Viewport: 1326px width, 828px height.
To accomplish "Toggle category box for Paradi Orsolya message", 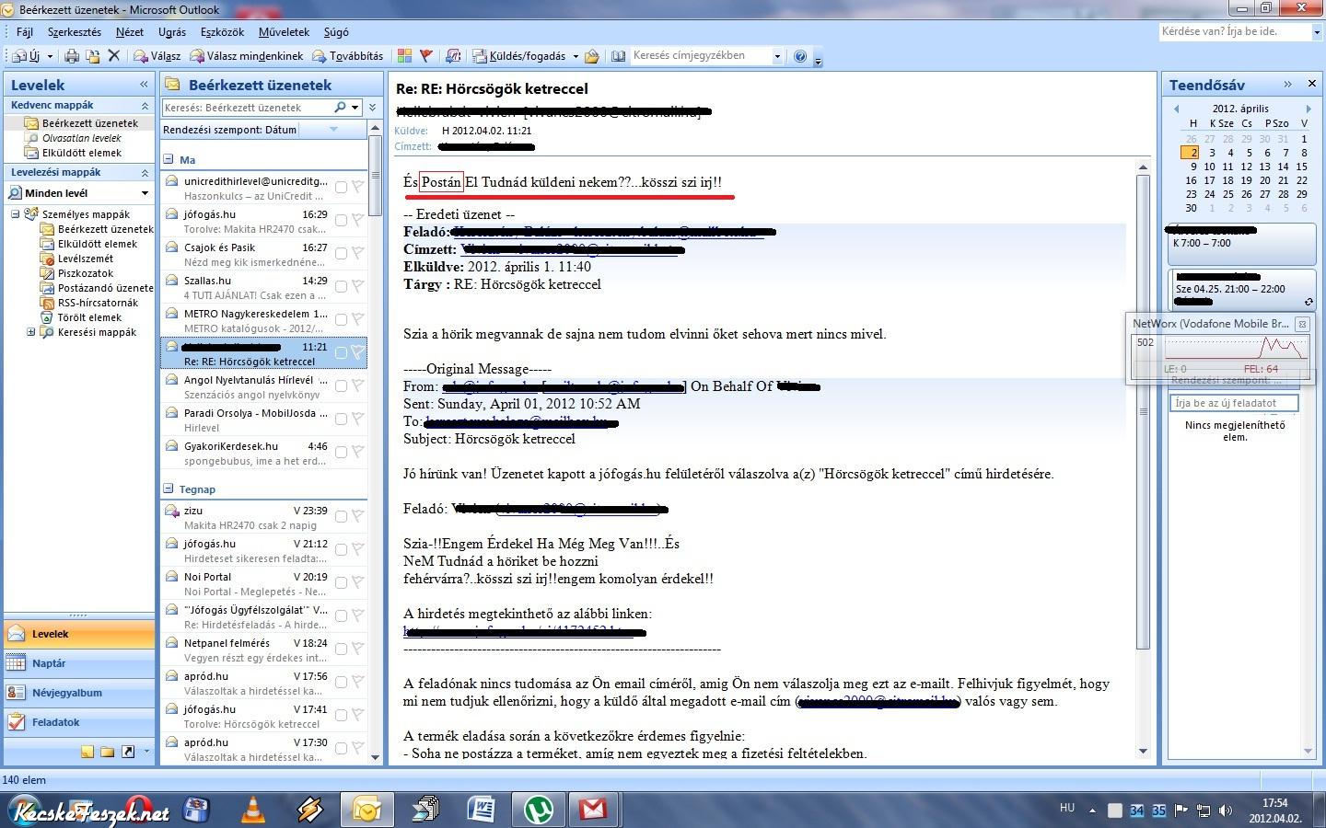I will 341,419.
